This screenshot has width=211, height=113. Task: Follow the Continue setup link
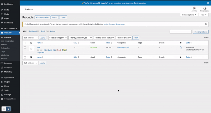pyautogui.click(x=140, y=3)
